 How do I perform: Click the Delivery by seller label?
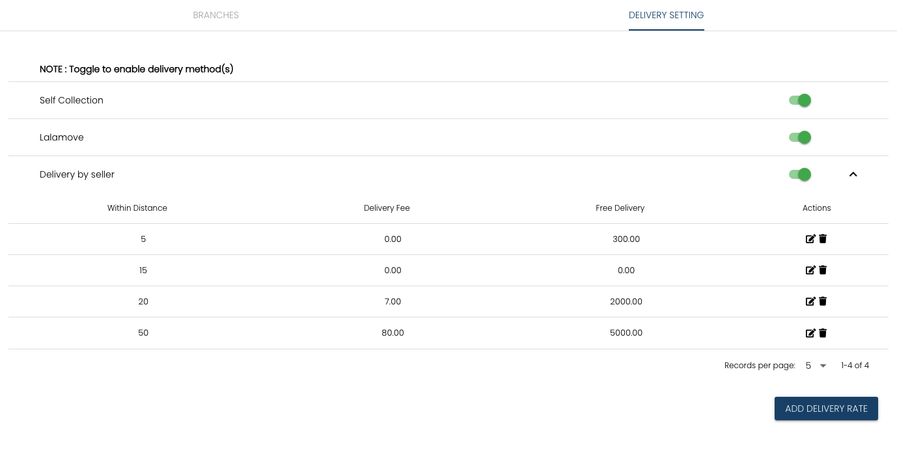[x=77, y=174]
